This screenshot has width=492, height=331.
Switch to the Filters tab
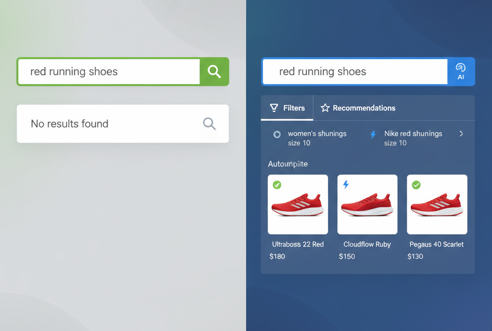point(287,108)
